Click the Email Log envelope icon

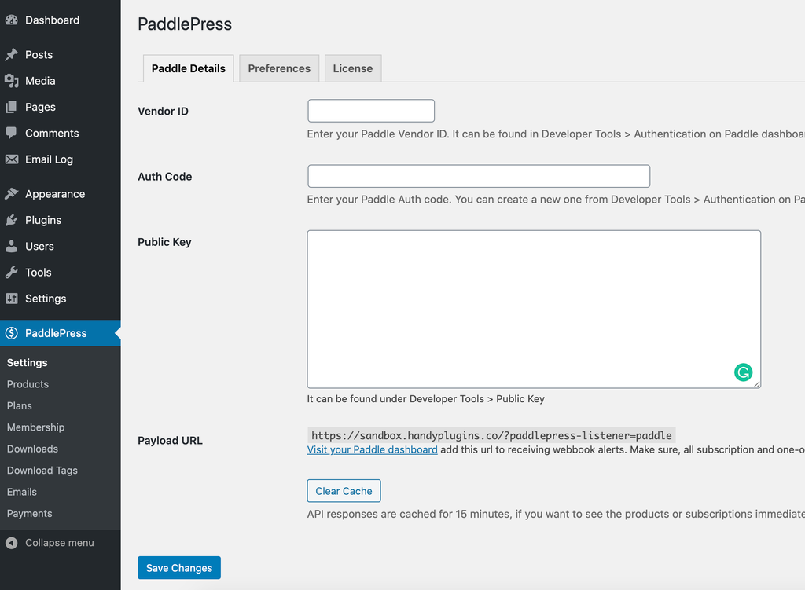11,159
